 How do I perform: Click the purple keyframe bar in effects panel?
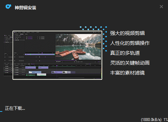40,54
